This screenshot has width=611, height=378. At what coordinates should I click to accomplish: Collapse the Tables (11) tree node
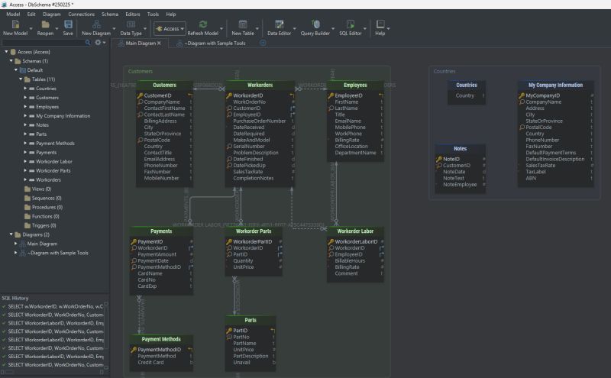[x=21, y=79]
